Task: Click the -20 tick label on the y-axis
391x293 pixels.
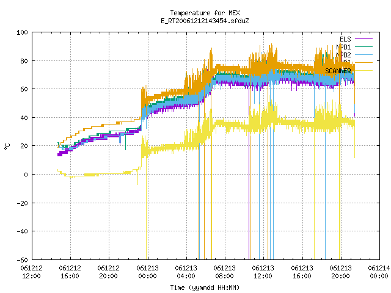Action: 22,203
